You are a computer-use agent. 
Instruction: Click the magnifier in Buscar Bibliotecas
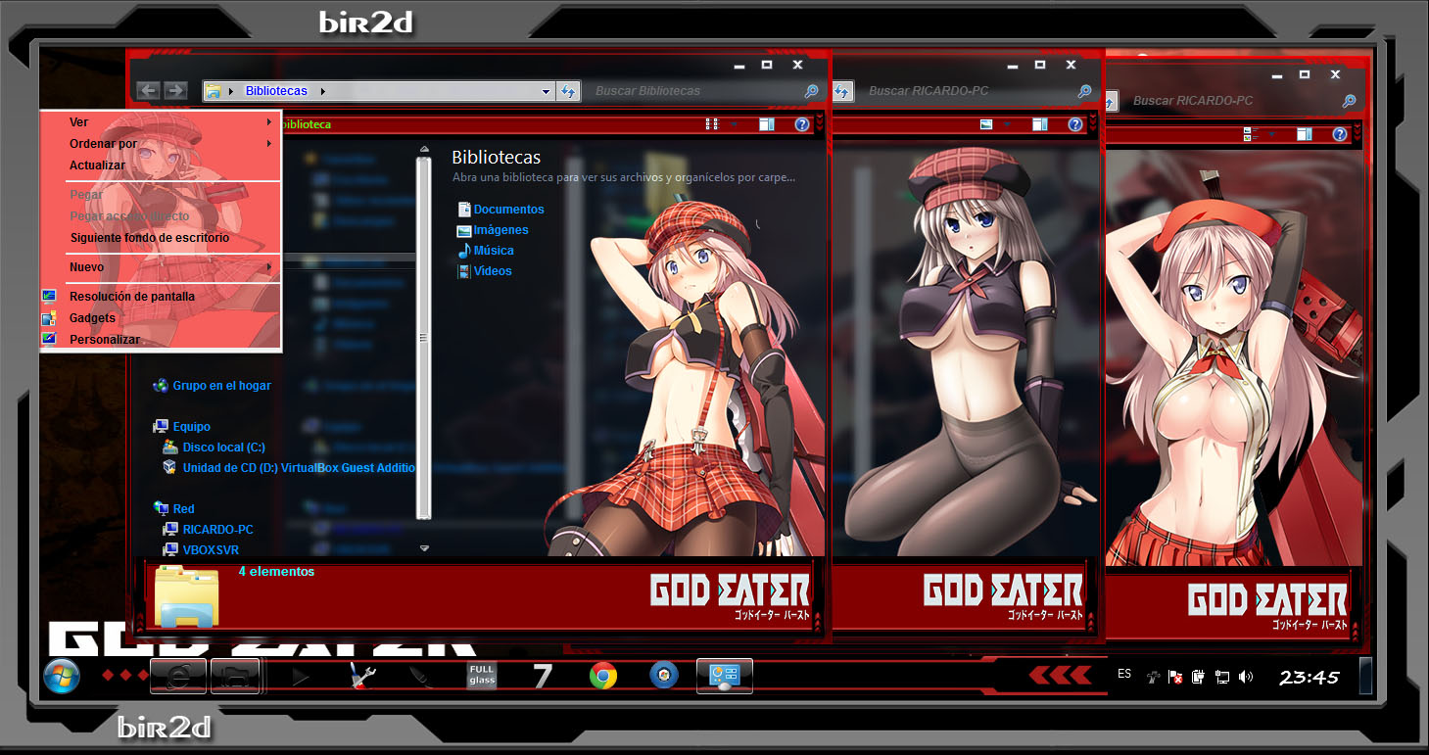tap(811, 91)
